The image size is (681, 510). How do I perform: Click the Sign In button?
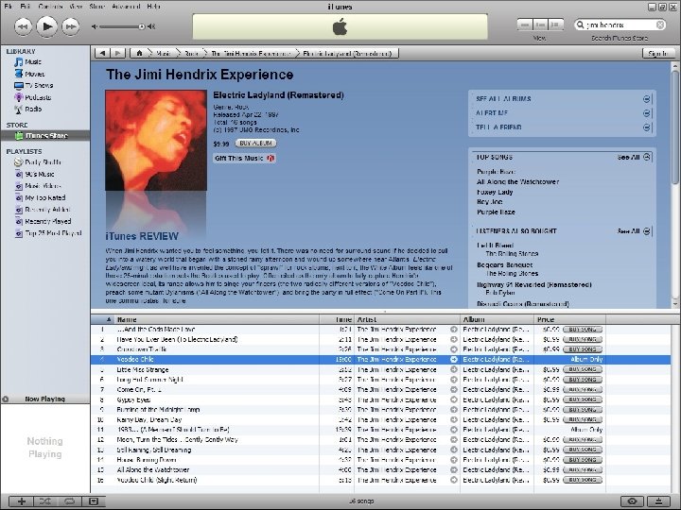coord(658,53)
